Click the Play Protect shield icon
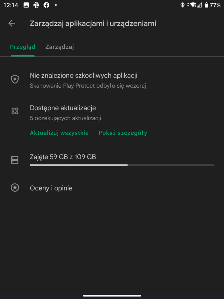Image resolution: width=224 pixels, height=299 pixels. [15, 79]
